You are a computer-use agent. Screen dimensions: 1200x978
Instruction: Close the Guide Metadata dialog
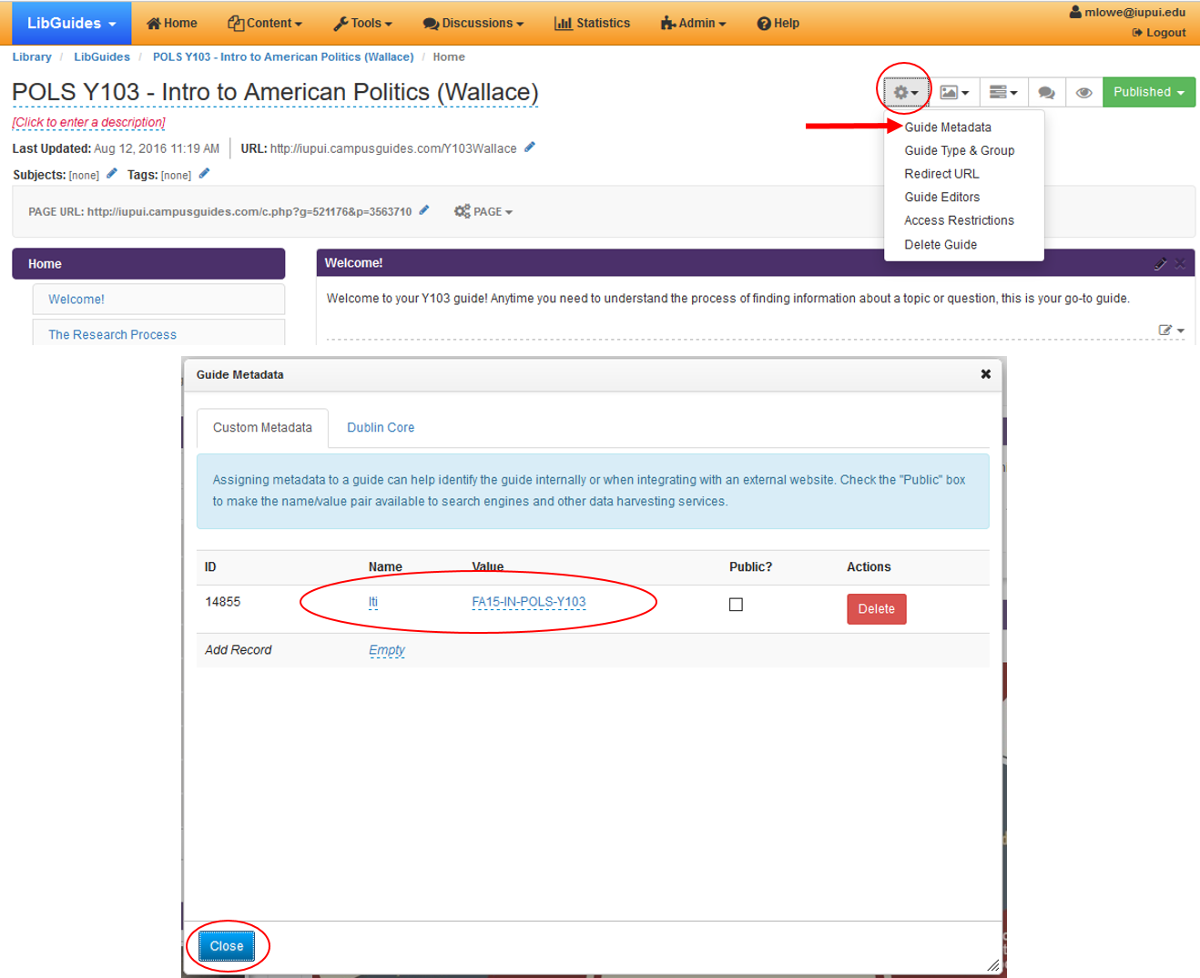(226, 945)
